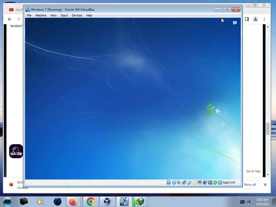Click the network adapters status icon

[x=184, y=182]
